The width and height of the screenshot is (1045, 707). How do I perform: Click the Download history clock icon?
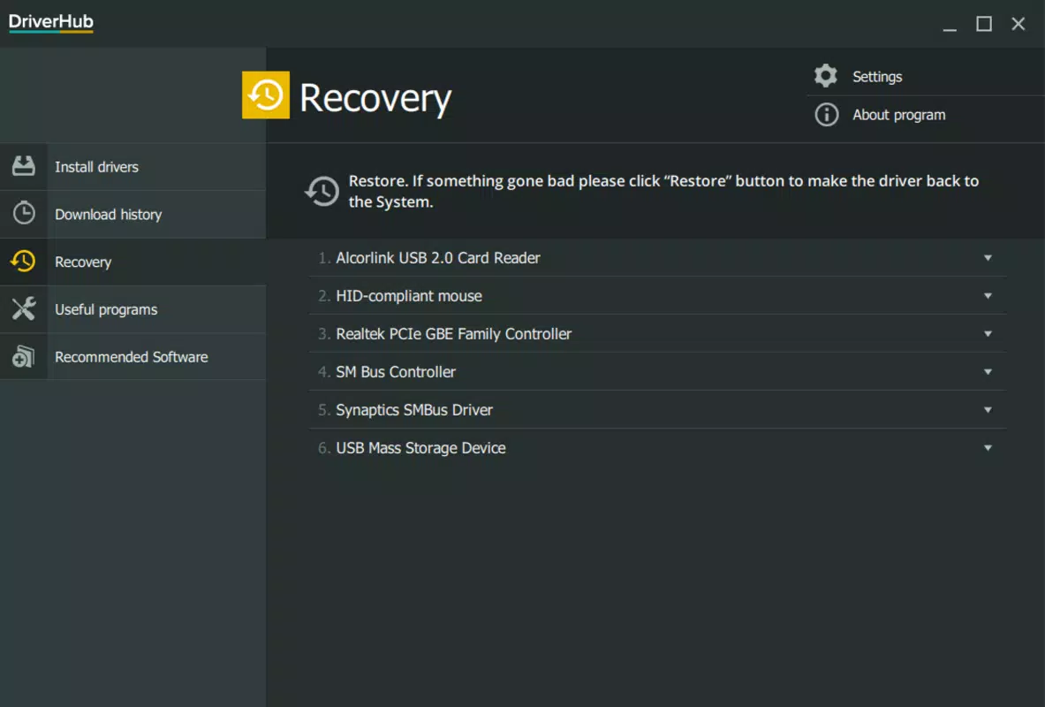[x=24, y=214]
